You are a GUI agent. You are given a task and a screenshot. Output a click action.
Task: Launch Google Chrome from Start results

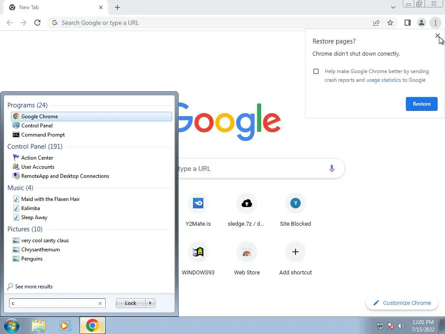pos(91,117)
